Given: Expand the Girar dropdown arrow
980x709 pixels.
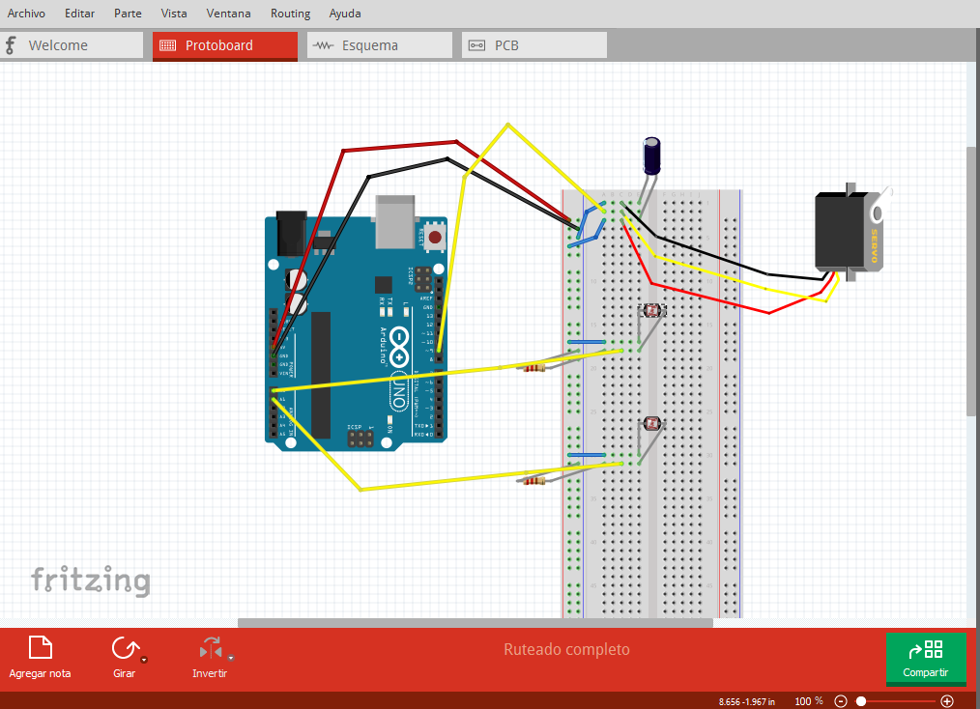Looking at the screenshot, I should point(144,660).
